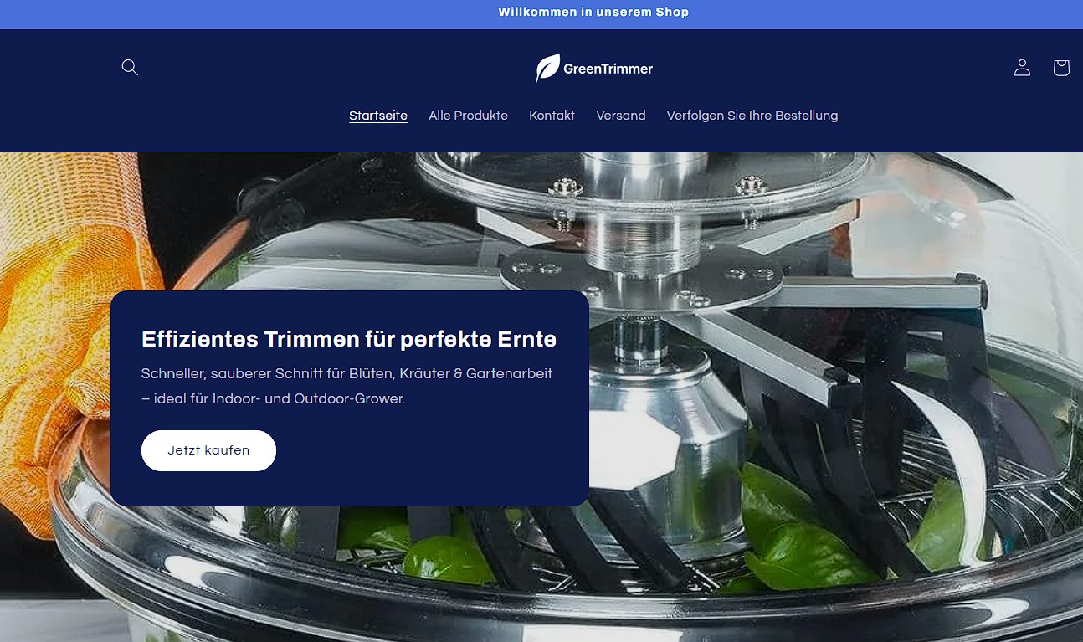The height and width of the screenshot is (642, 1083).
Task: Click the Effizientes Trimmen für perfekte Ernte heading
Action: [x=349, y=339]
